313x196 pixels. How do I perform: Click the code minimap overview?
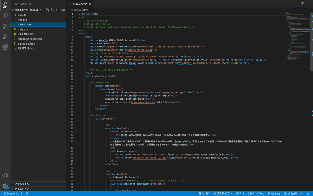(297, 36)
